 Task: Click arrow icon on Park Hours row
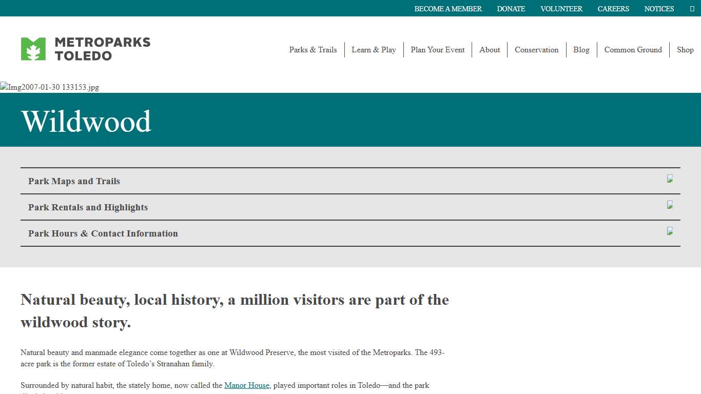pos(670,231)
